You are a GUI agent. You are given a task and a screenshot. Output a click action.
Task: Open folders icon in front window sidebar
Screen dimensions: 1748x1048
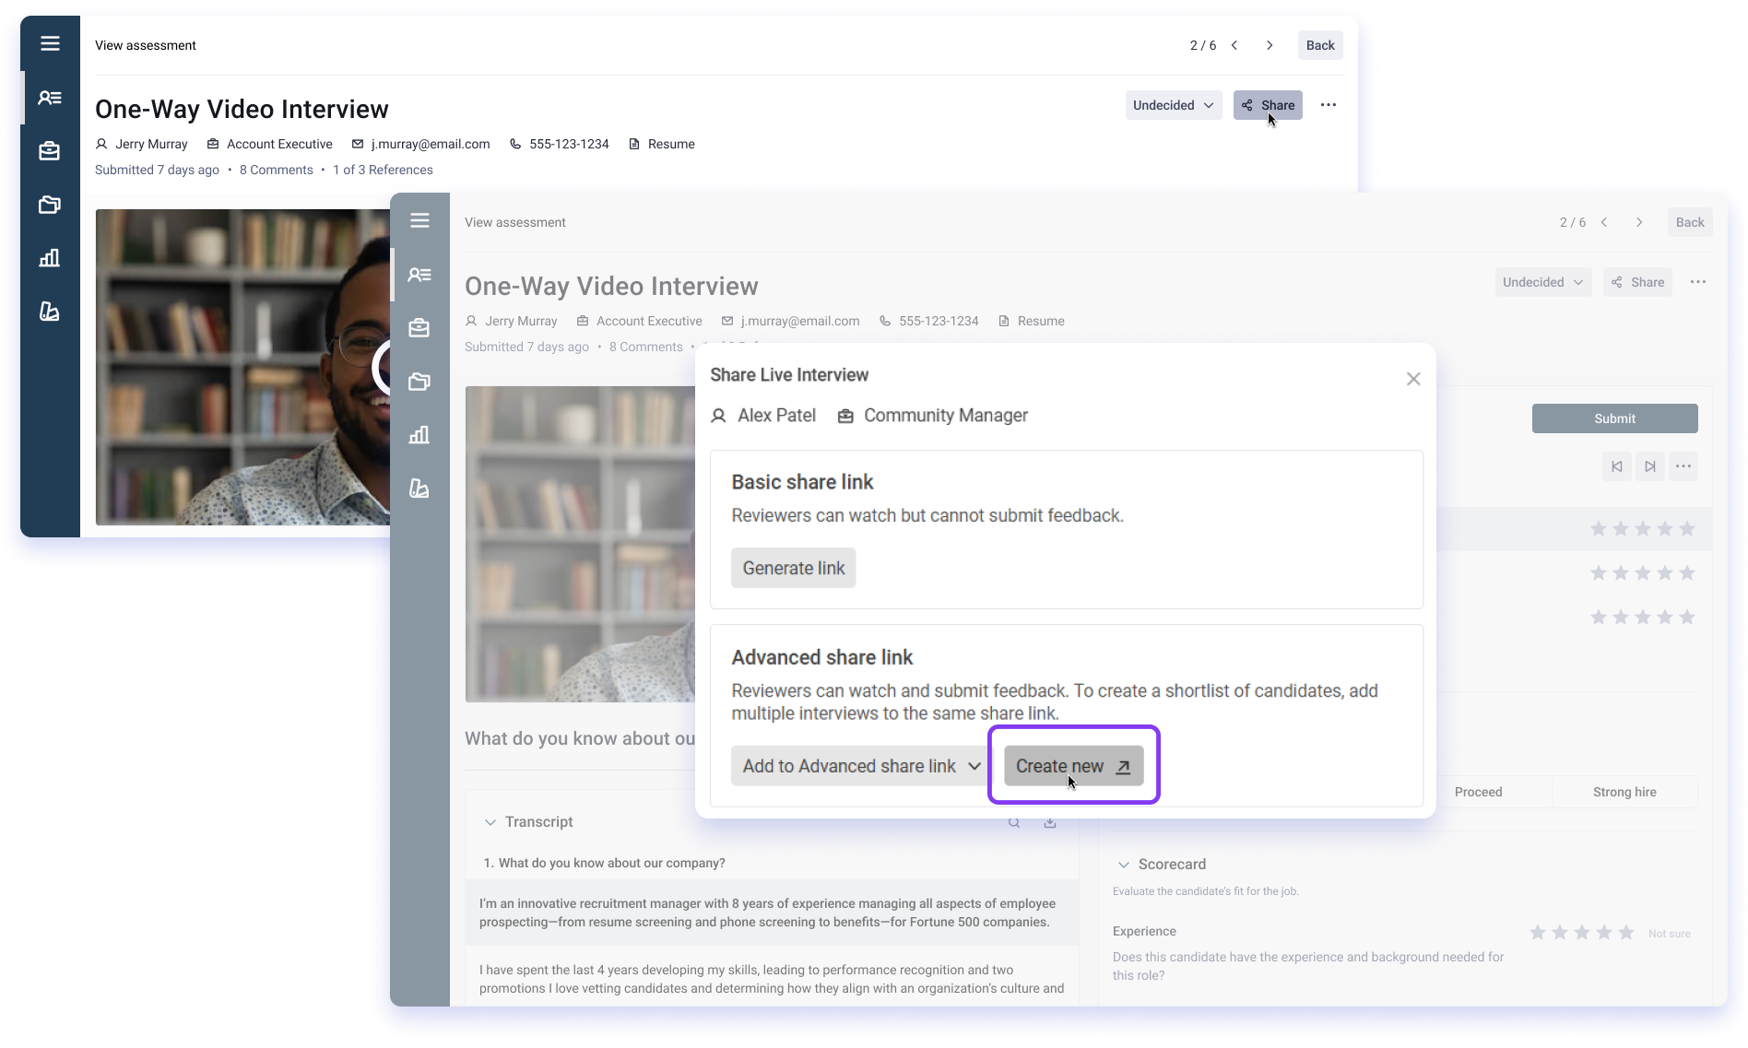point(419,381)
